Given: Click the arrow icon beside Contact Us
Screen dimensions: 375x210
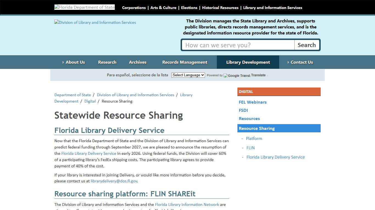Looking at the screenshot, I should pos(289,62).
